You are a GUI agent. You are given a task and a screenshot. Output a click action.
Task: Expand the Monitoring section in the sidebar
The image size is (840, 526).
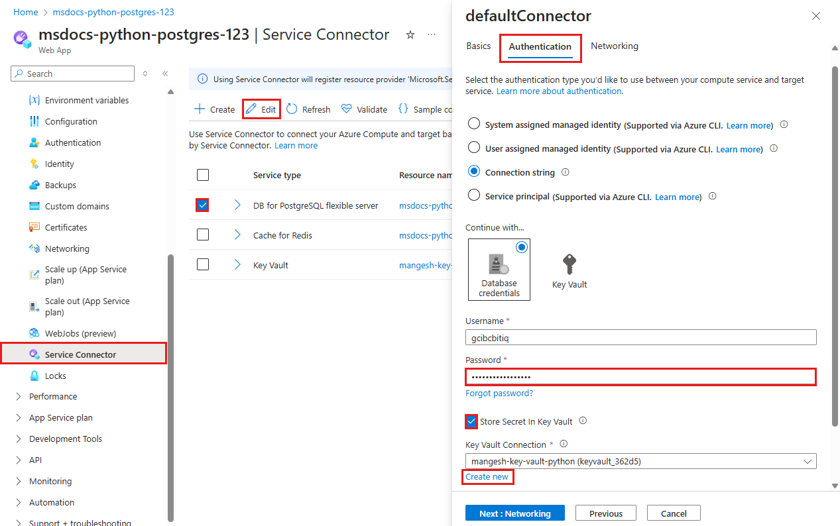(51, 481)
